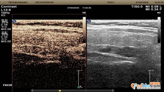Image resolution: width=164 pixels, height=92 pixels.
Task: Click the green focus marker dot
Action: [x=78, y=87]
